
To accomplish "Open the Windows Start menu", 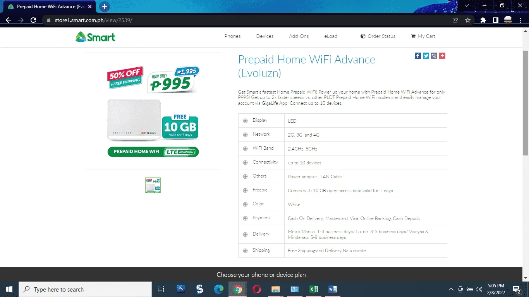I will coord(9,289).
